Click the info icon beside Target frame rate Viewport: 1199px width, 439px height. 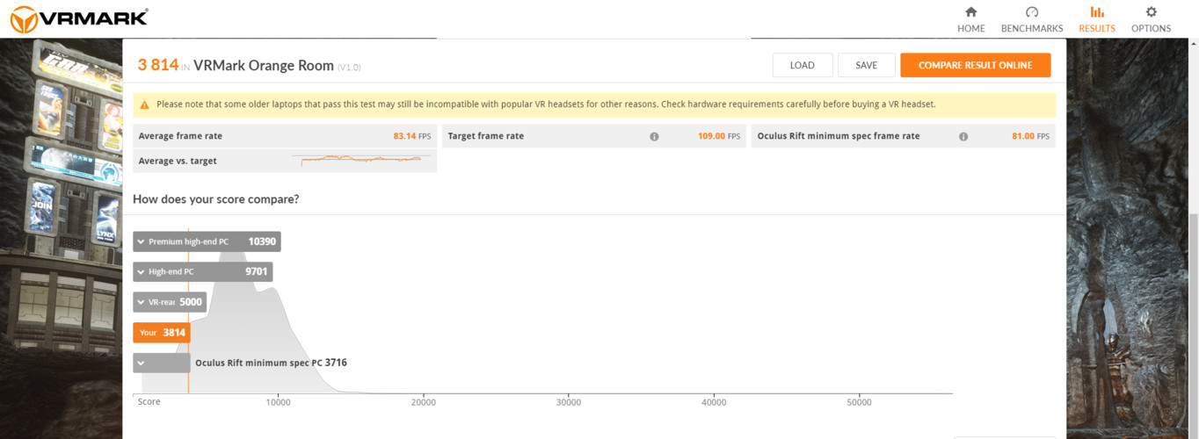[654, 136]
